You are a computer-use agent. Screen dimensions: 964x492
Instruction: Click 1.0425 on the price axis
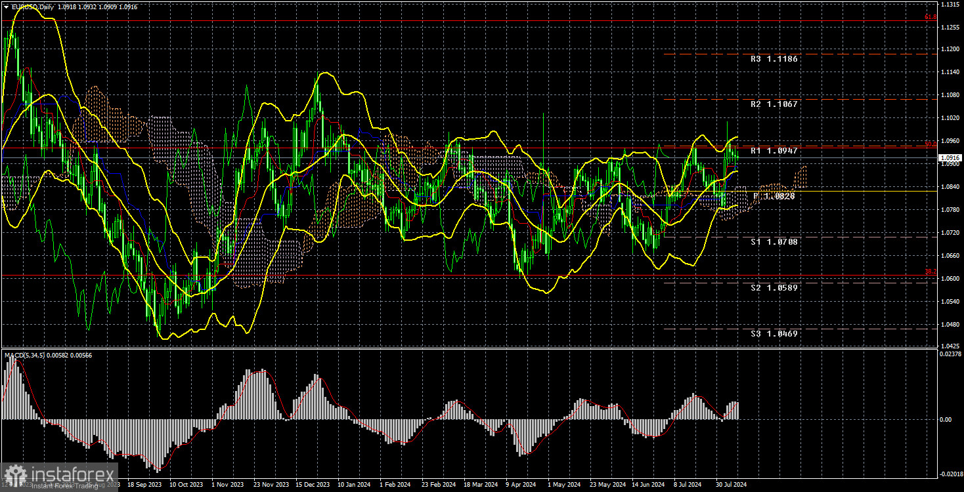pyautogui.click(x=950, y=345)
